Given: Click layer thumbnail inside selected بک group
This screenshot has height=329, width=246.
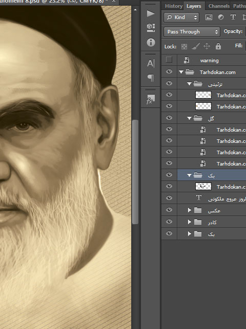Looking at the screenshot, I should click(x=203, y=186).
